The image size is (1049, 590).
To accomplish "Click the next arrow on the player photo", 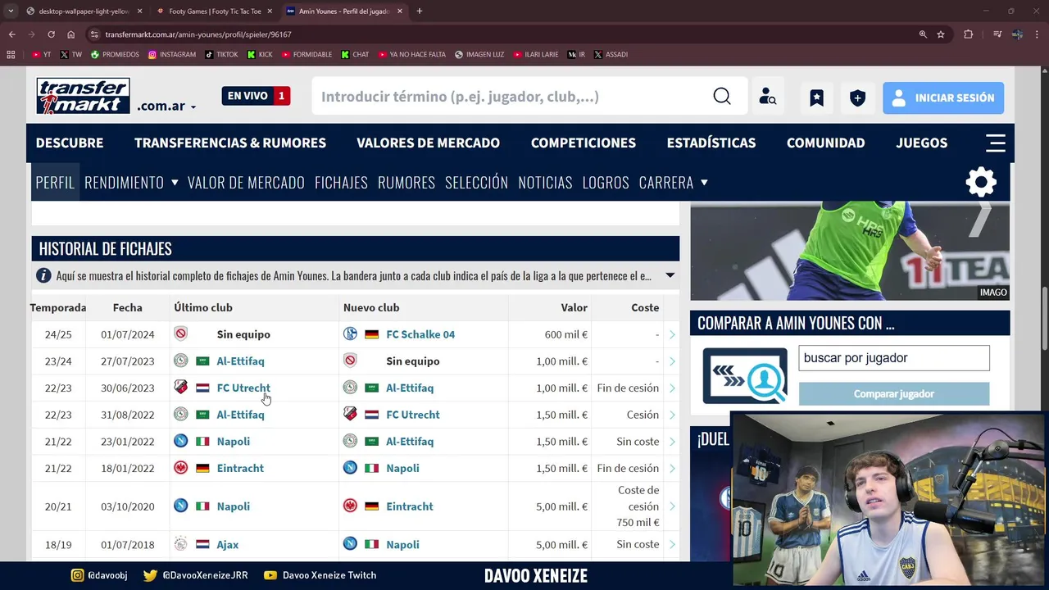I will 980,220.
